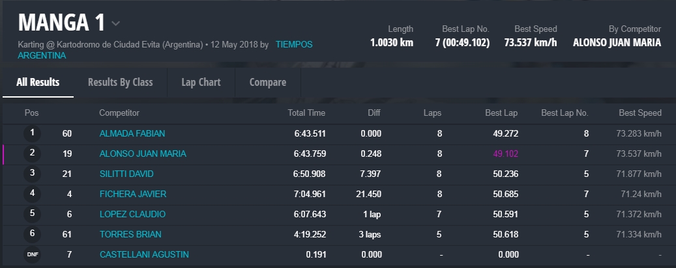Image resolution: width=676 pixels, height=268 pixels.
Task: Open FICHERA JAVIER competitor page
Action: 133,194
